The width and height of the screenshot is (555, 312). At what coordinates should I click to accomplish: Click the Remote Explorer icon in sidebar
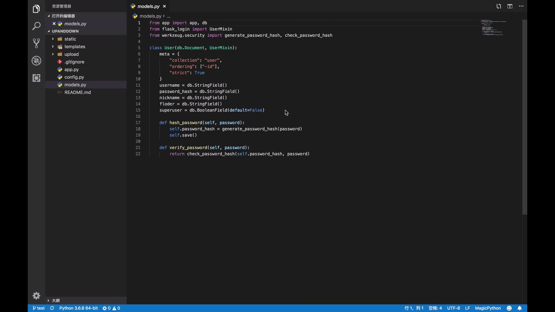click(36, 77)
